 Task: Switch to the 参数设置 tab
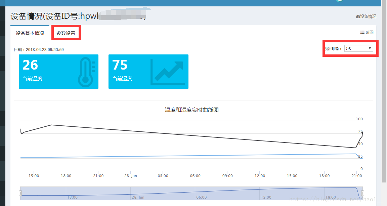coord(66,33)
